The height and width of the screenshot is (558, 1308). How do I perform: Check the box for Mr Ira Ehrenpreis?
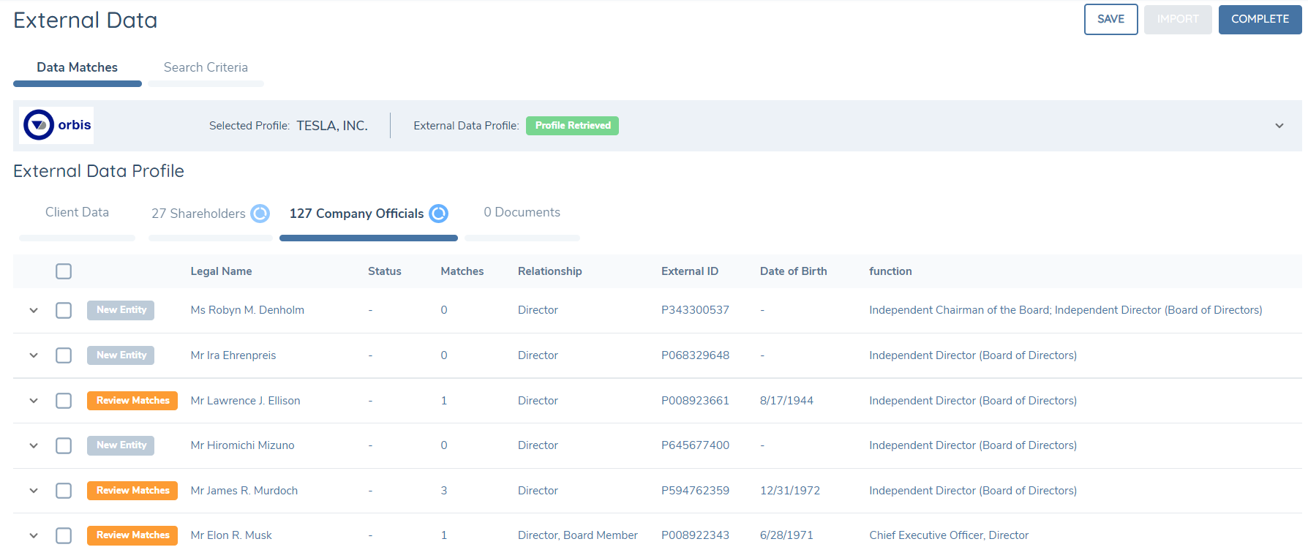click(x=64, y=355)
